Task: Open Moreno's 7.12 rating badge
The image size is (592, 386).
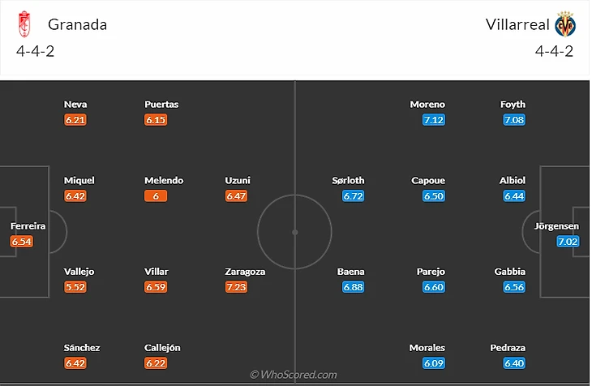Action: [433, 120]
